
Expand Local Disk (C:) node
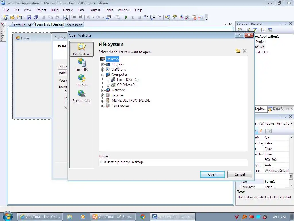[x=108, y=80]
